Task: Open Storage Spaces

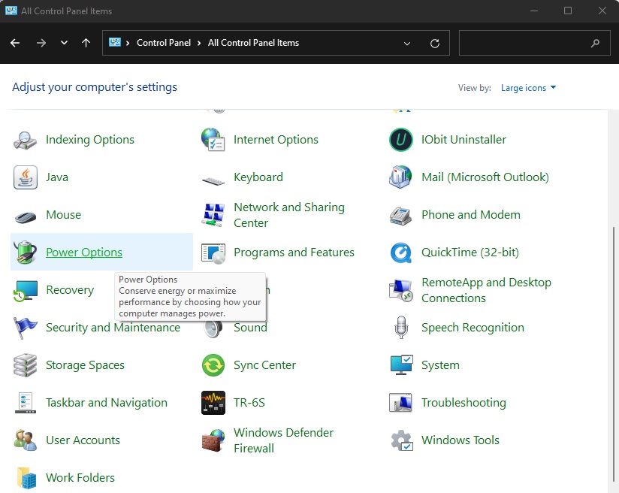Action: [86, 365]
